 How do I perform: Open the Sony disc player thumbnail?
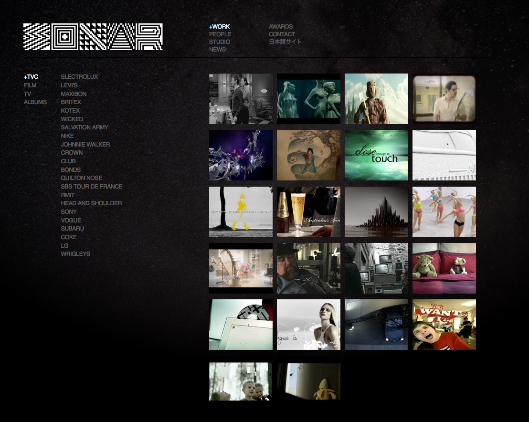tap(241, 325)
